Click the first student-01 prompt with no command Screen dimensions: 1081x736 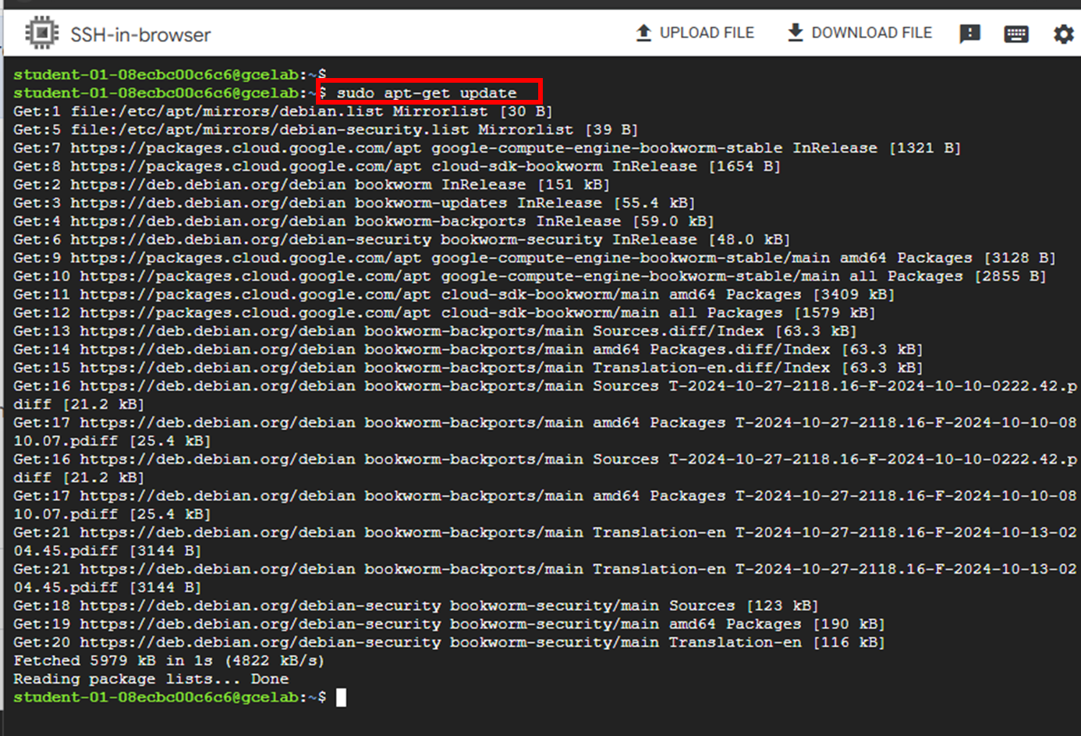point(169,75)
